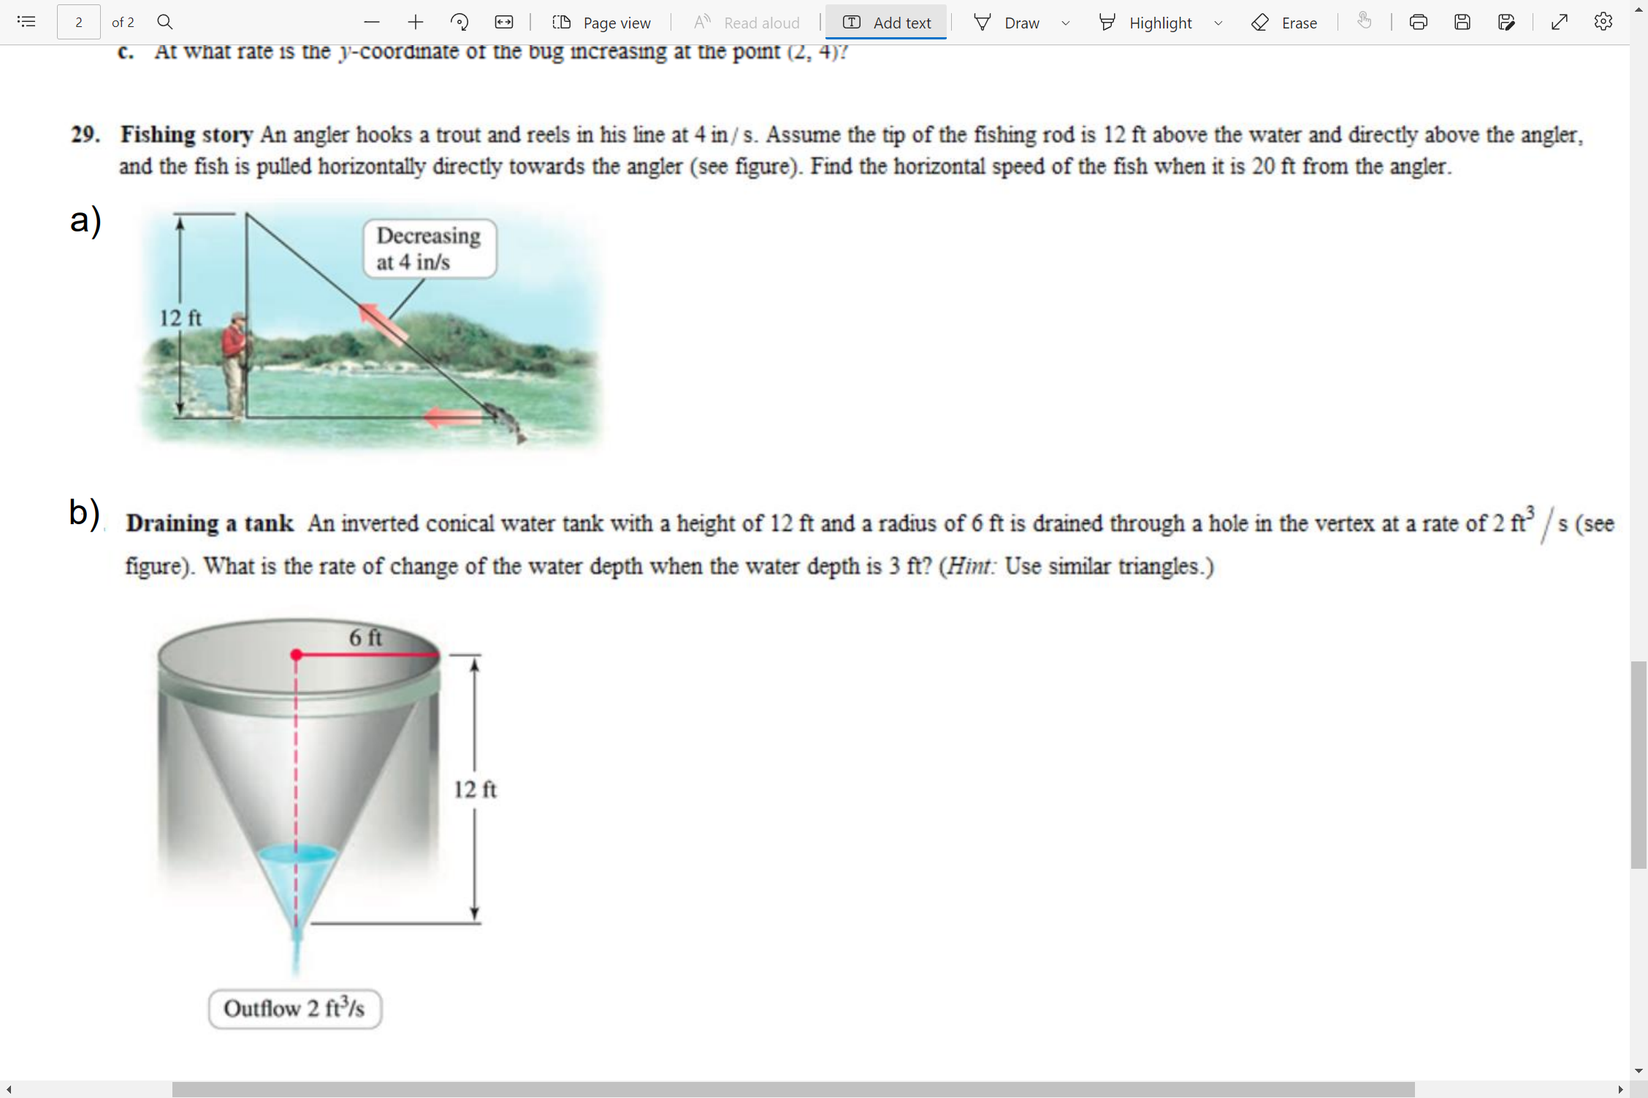Open Save As for the document
The width and height of the screenshot is (1648, 1098).
pos(1507,22)
